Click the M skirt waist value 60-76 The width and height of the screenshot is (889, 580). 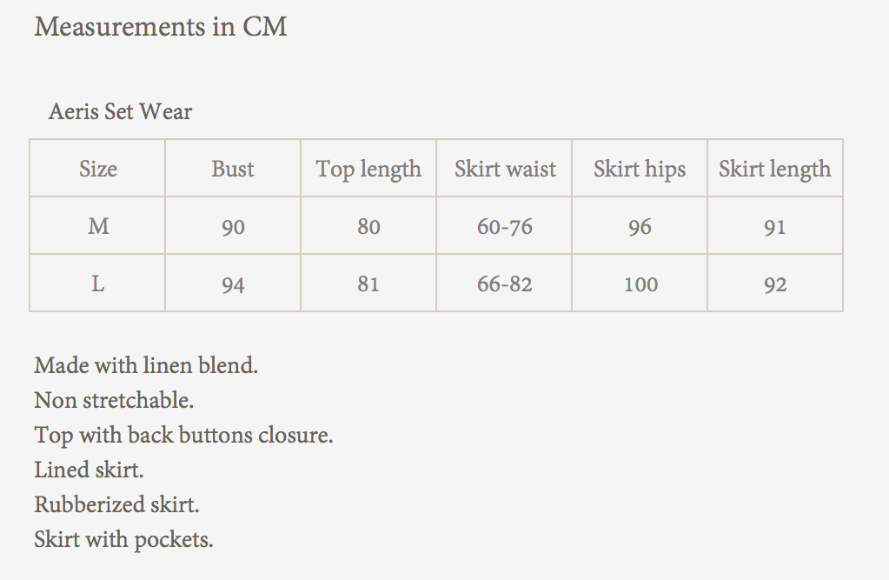[x=505, y=227]
